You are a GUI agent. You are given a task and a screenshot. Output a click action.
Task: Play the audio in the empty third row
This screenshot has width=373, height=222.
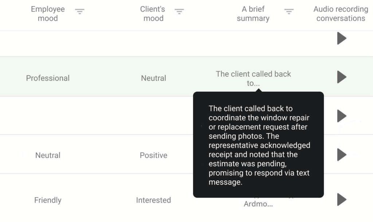pyautogui.click(x=342, y=116)
